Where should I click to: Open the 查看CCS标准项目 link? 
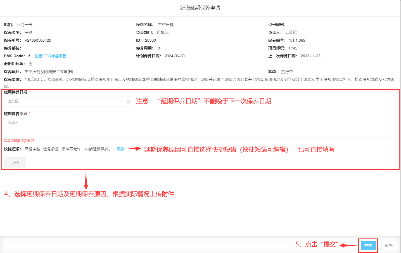click(x=51, y=56)
